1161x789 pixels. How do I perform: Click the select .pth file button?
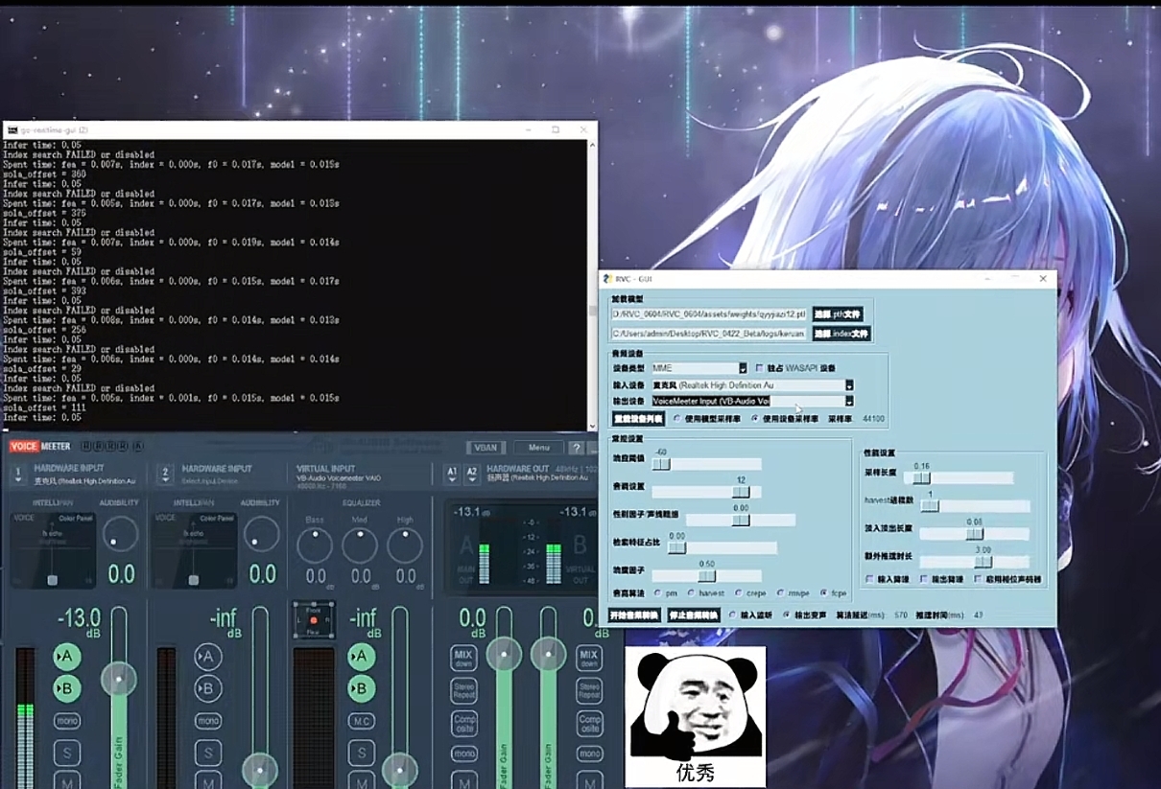point(838,314)
